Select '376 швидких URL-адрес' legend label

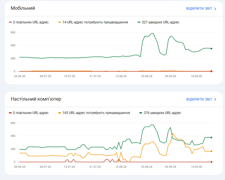pos(163,113)
